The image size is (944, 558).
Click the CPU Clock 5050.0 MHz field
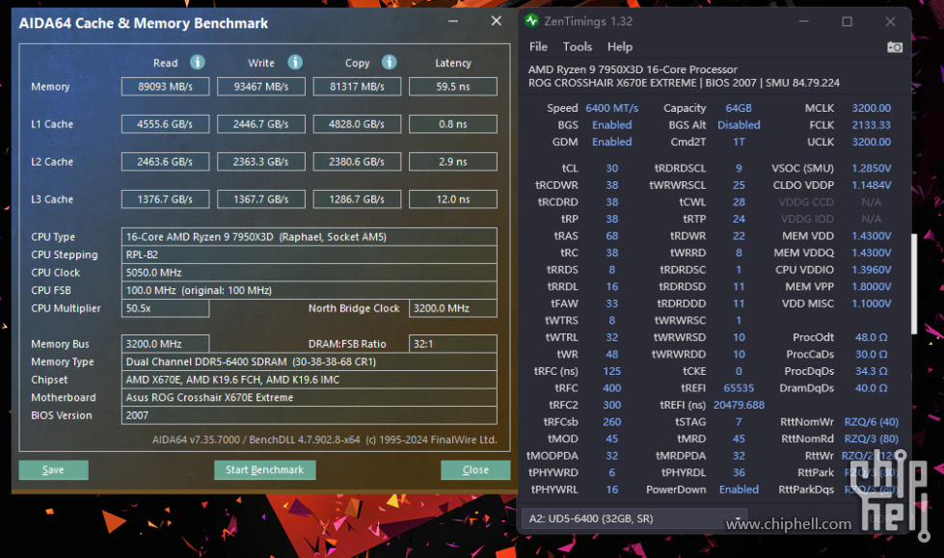coord(310,273)
